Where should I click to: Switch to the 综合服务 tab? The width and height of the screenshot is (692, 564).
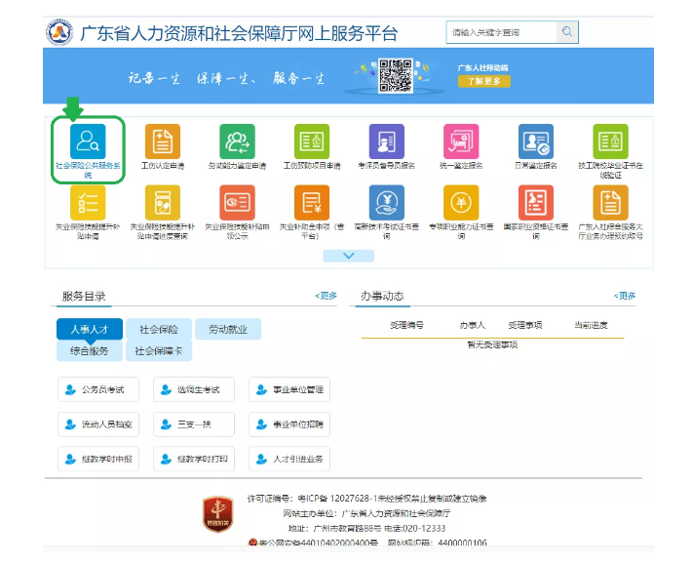pos(90,351)
